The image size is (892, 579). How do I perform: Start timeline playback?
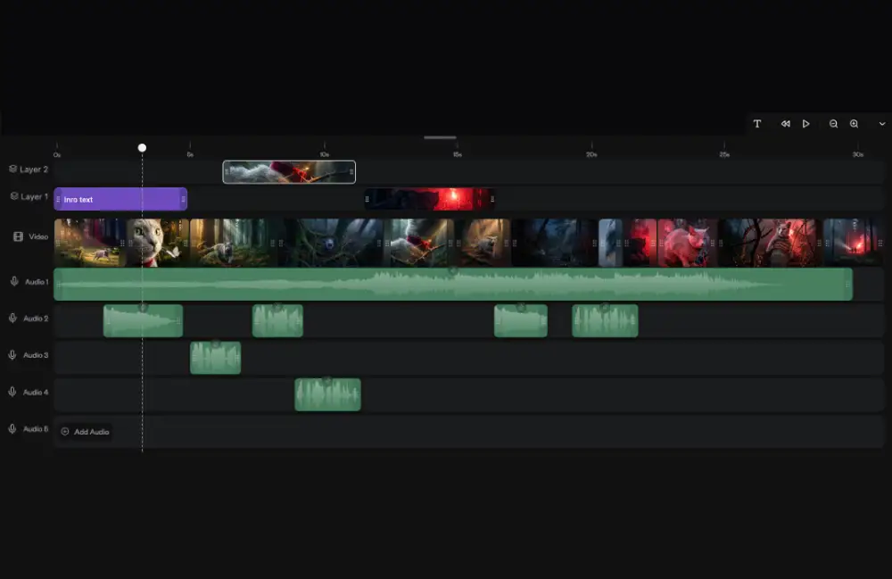[x=806, y=124]
